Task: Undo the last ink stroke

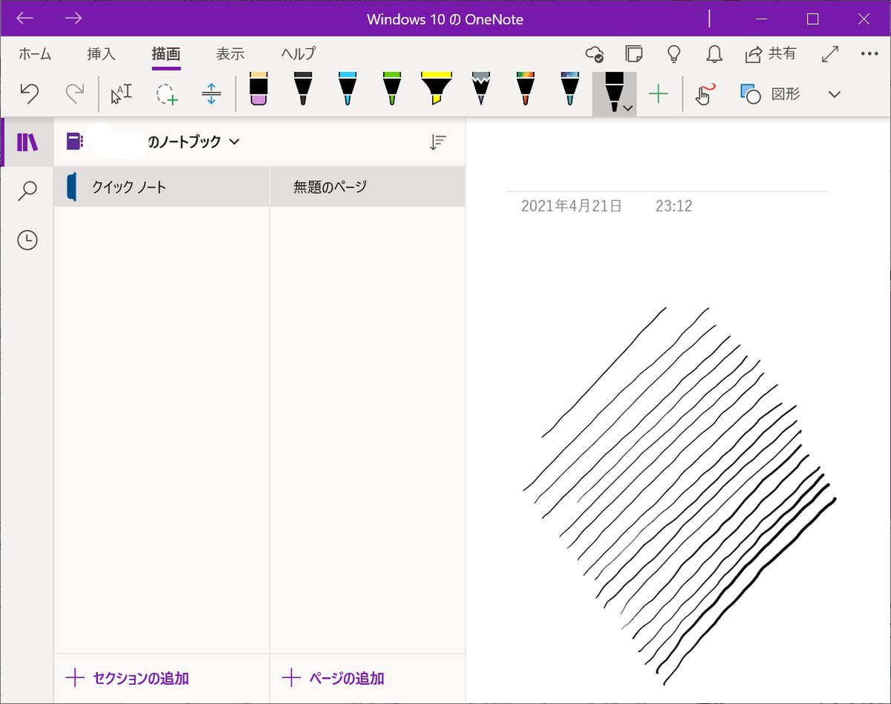Action: (29, 94)
